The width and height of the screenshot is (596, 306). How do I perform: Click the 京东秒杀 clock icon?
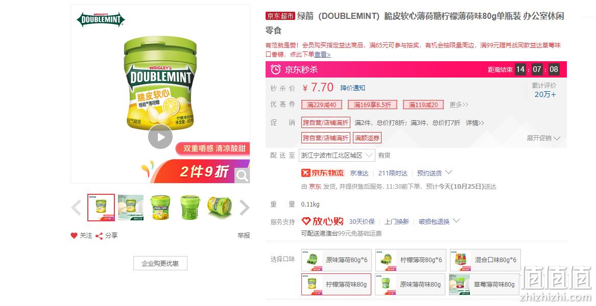click(x=276, y=69)
